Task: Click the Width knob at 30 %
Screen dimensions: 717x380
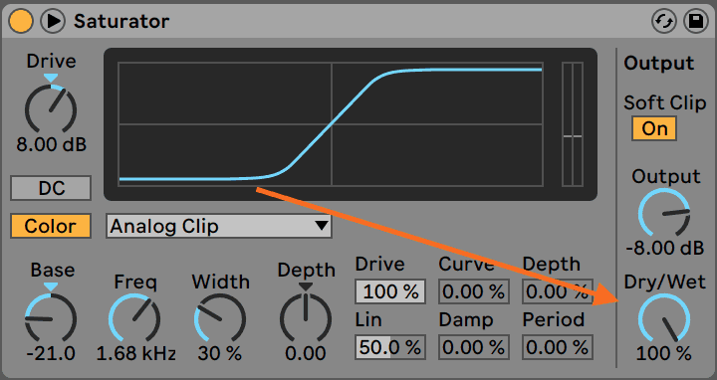Action: pyautogui.click(x=220, y=318)
